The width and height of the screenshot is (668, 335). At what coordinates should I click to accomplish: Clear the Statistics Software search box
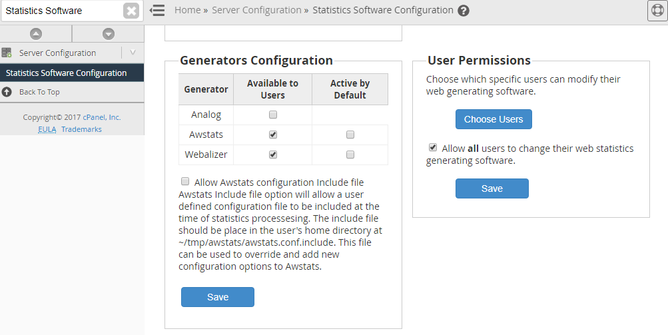pyautogui.click(x=131, y=11)
